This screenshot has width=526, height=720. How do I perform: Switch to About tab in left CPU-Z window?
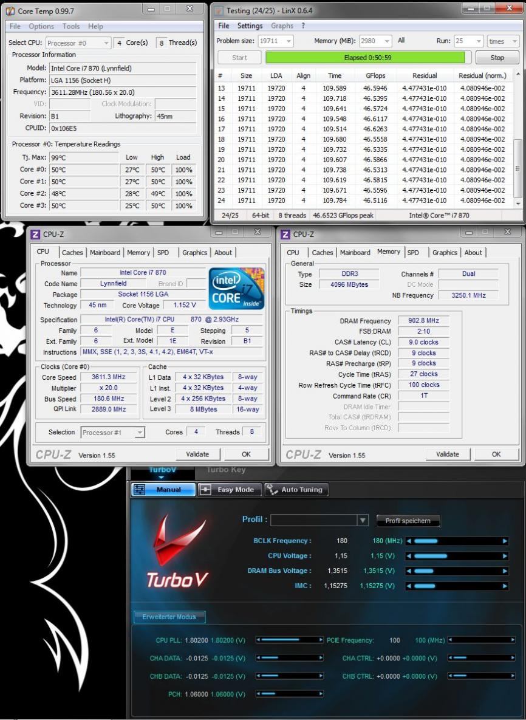click(x=223, y=253)
